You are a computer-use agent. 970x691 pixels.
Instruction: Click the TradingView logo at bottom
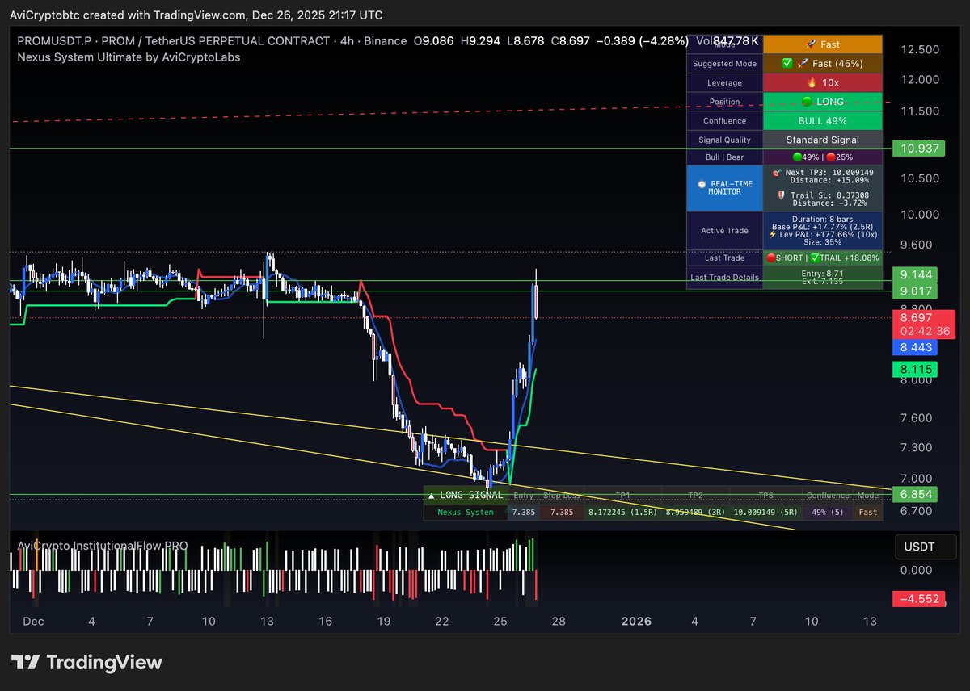tap(86, 663)
